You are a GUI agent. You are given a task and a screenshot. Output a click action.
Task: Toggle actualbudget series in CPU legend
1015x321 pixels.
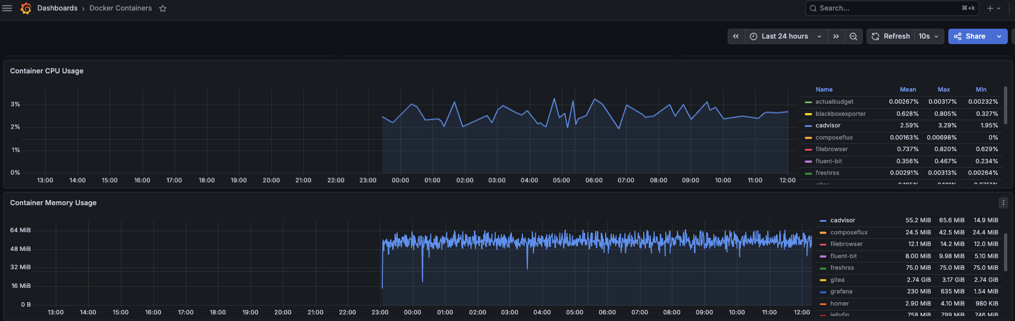coord(834,102)
